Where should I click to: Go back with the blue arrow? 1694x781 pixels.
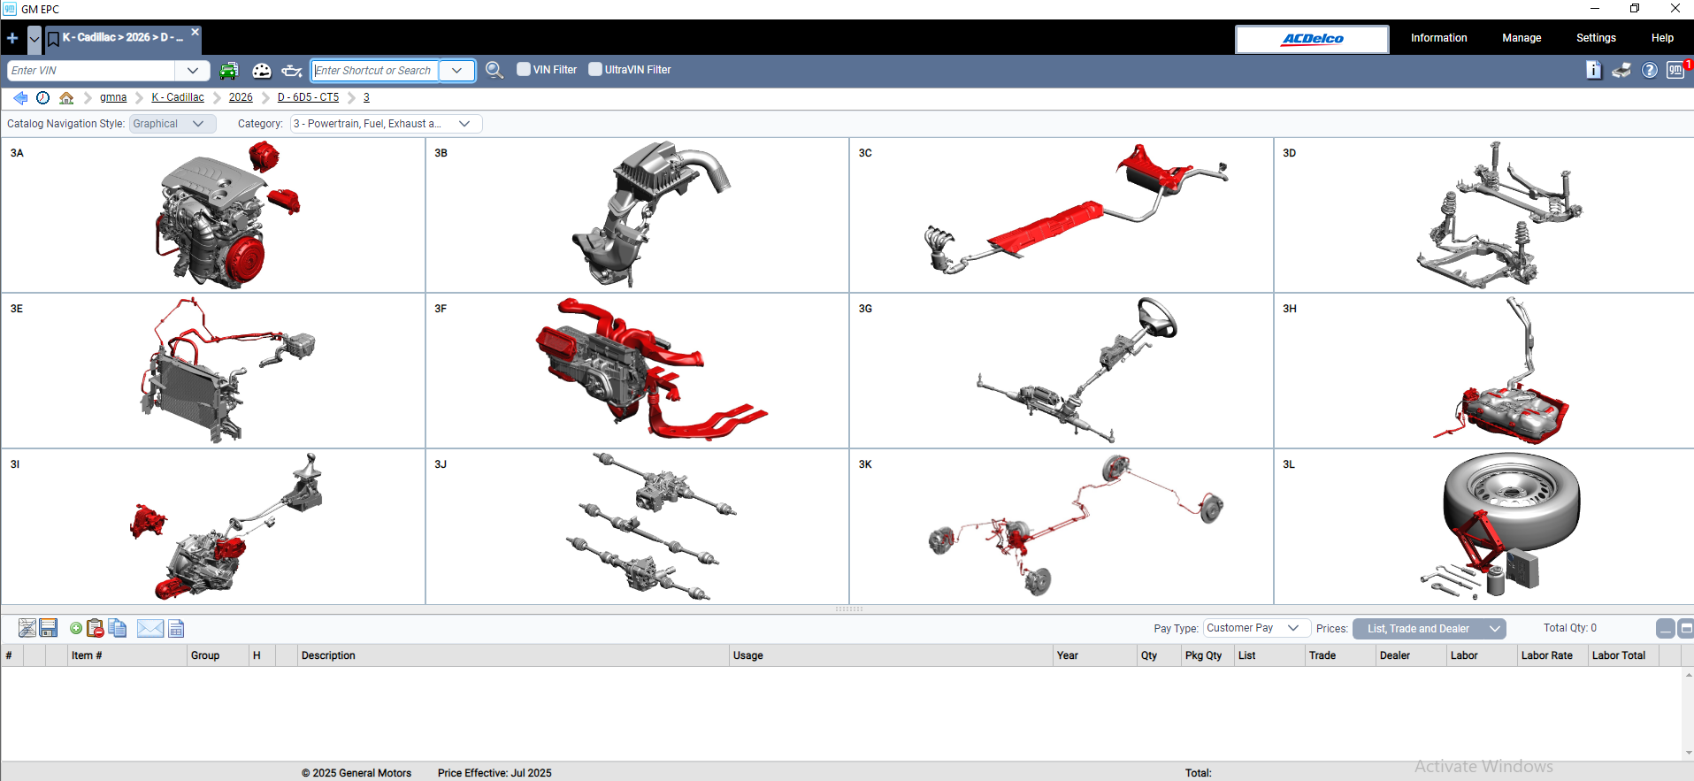(20, 97)
